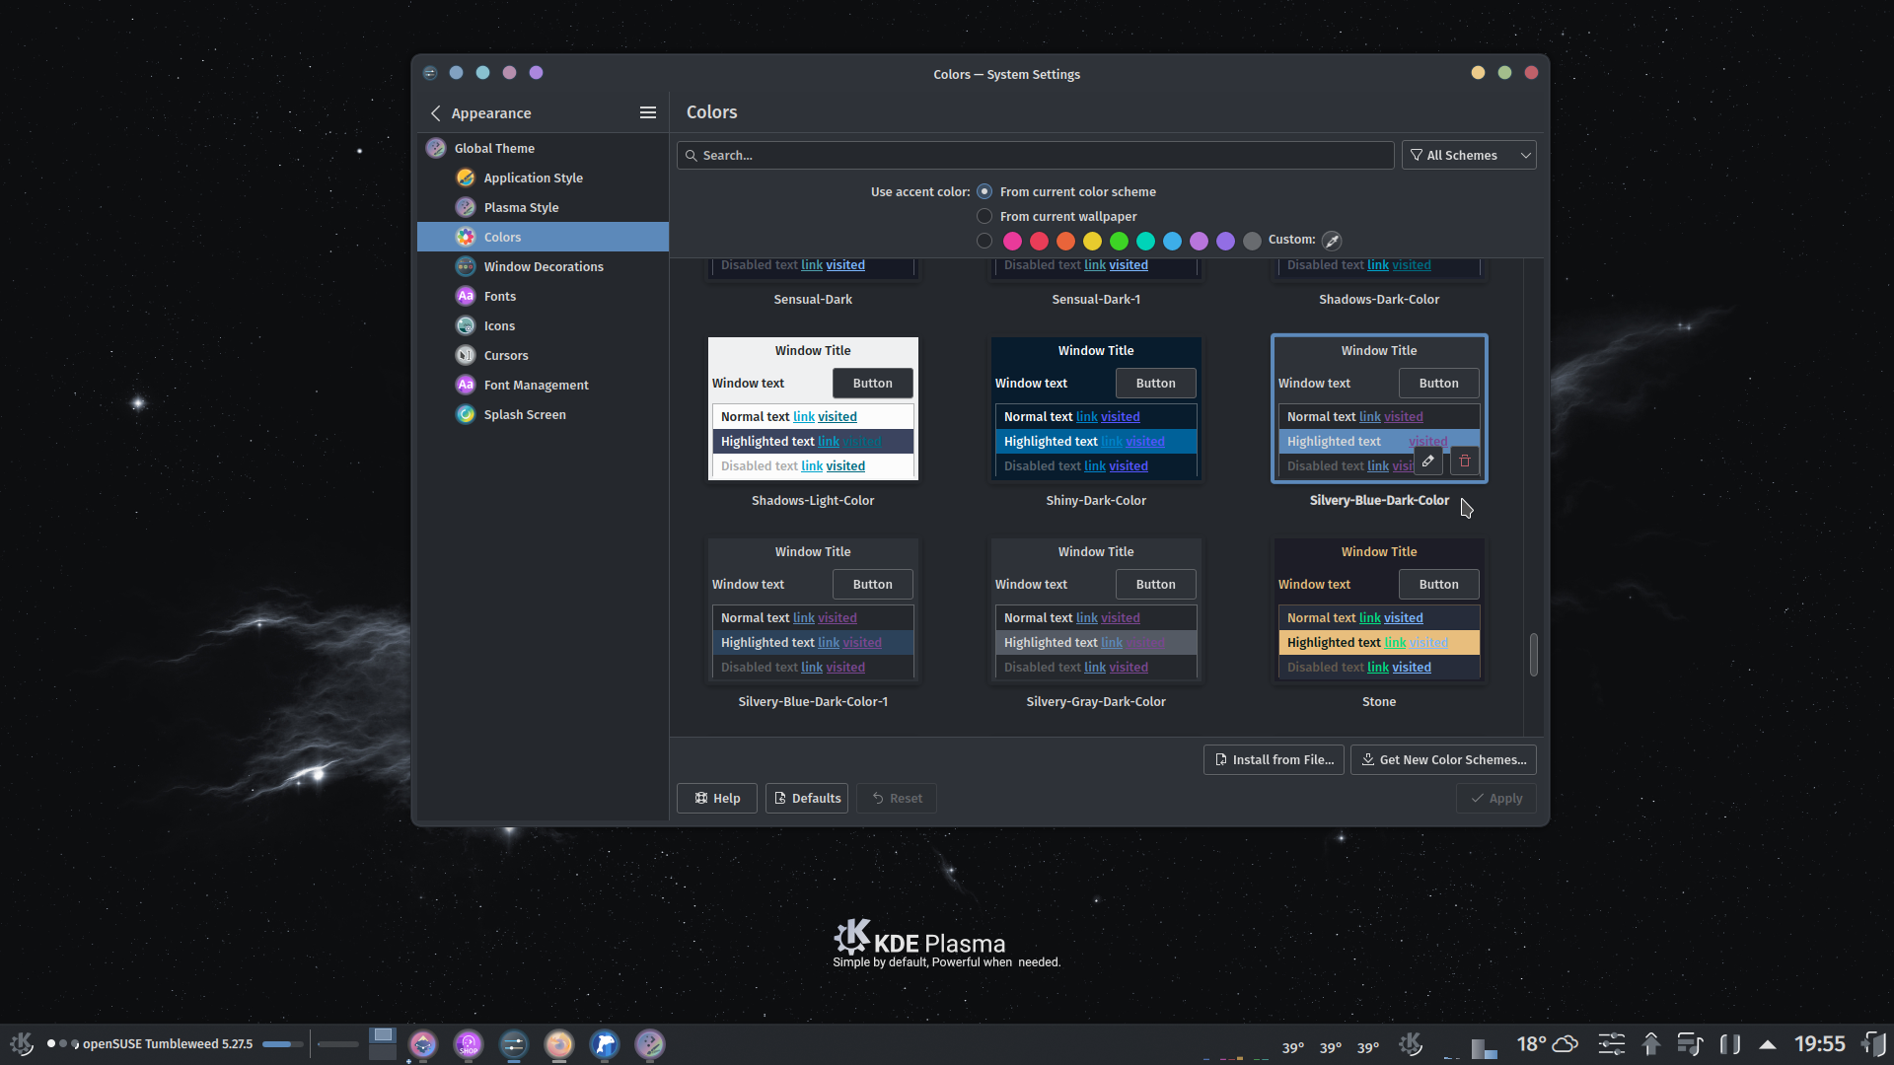
Task: Launch Discover shop icon in taskbar
Action: point(469,1044)
